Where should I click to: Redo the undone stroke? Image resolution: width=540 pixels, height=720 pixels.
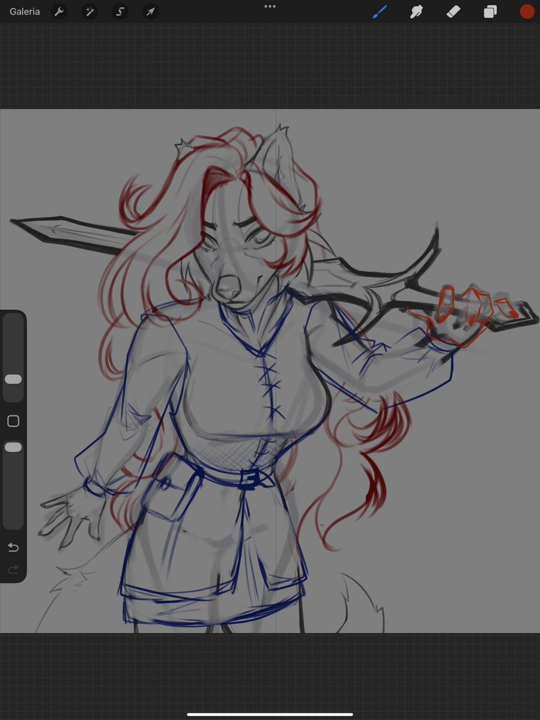point(13,569)
